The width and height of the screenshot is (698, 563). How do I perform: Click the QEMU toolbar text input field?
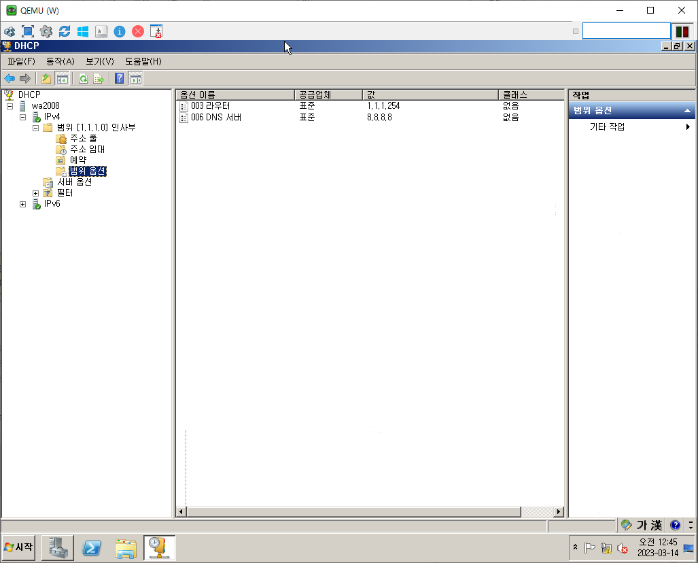pos(627,31)
